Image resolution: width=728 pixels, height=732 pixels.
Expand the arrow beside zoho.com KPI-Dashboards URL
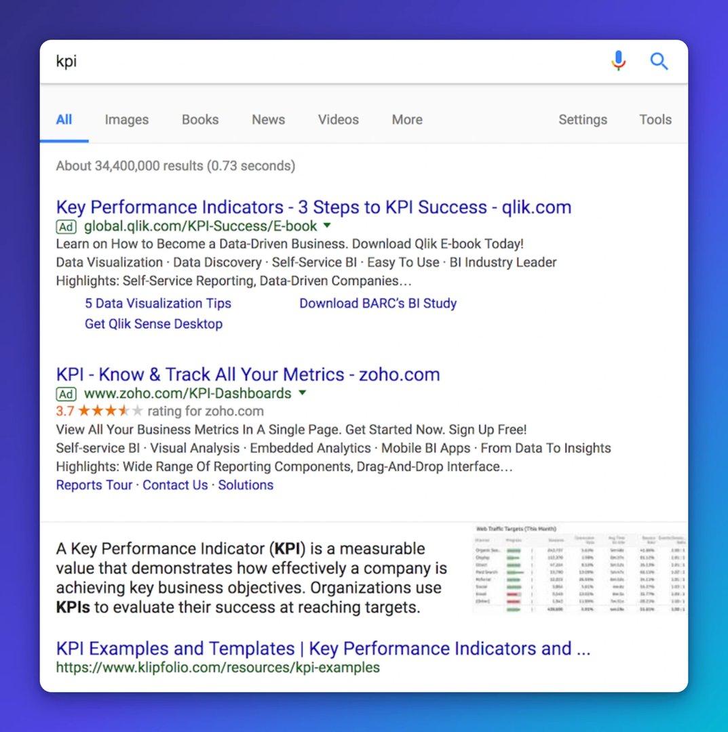point(303,392)
